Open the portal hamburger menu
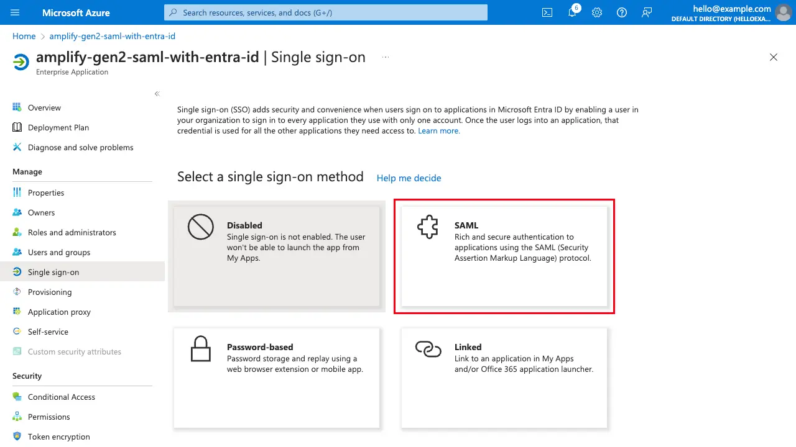 pyautogui.click(x=15, y=12)
